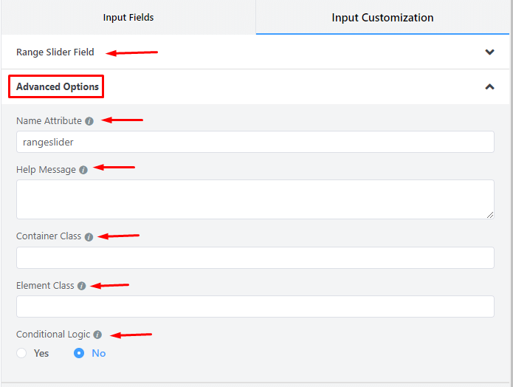Image resolution: width=513 pixels, height=387 pixels.
Task: Focus the Container Class input box
Action: tap(255, 258)
